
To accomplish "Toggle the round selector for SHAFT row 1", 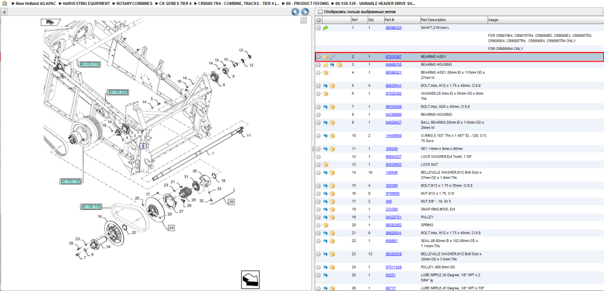I will tap(318, 28).
